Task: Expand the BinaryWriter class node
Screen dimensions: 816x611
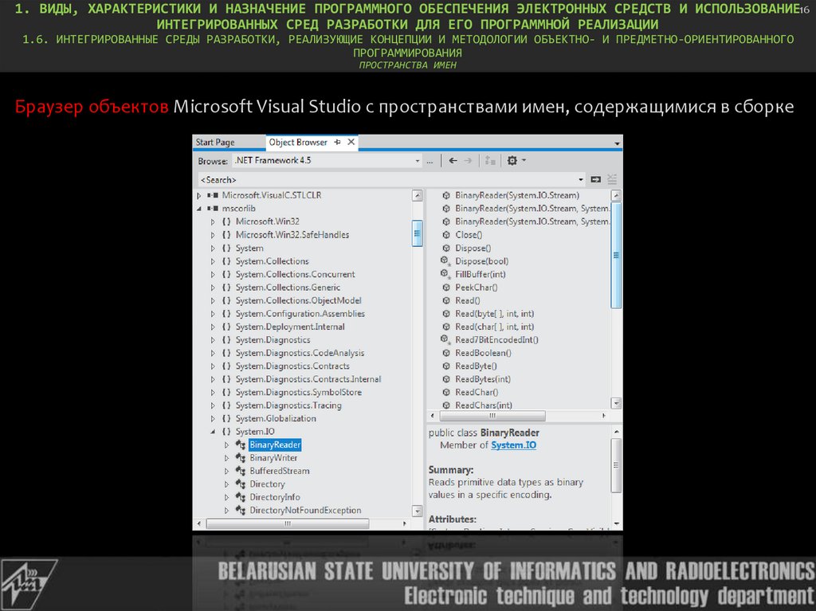Action: (226, 459)
